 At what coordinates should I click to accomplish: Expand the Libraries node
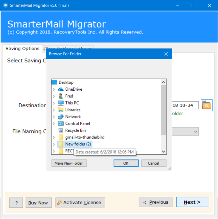pyautogui.click(x=54, y=110)
